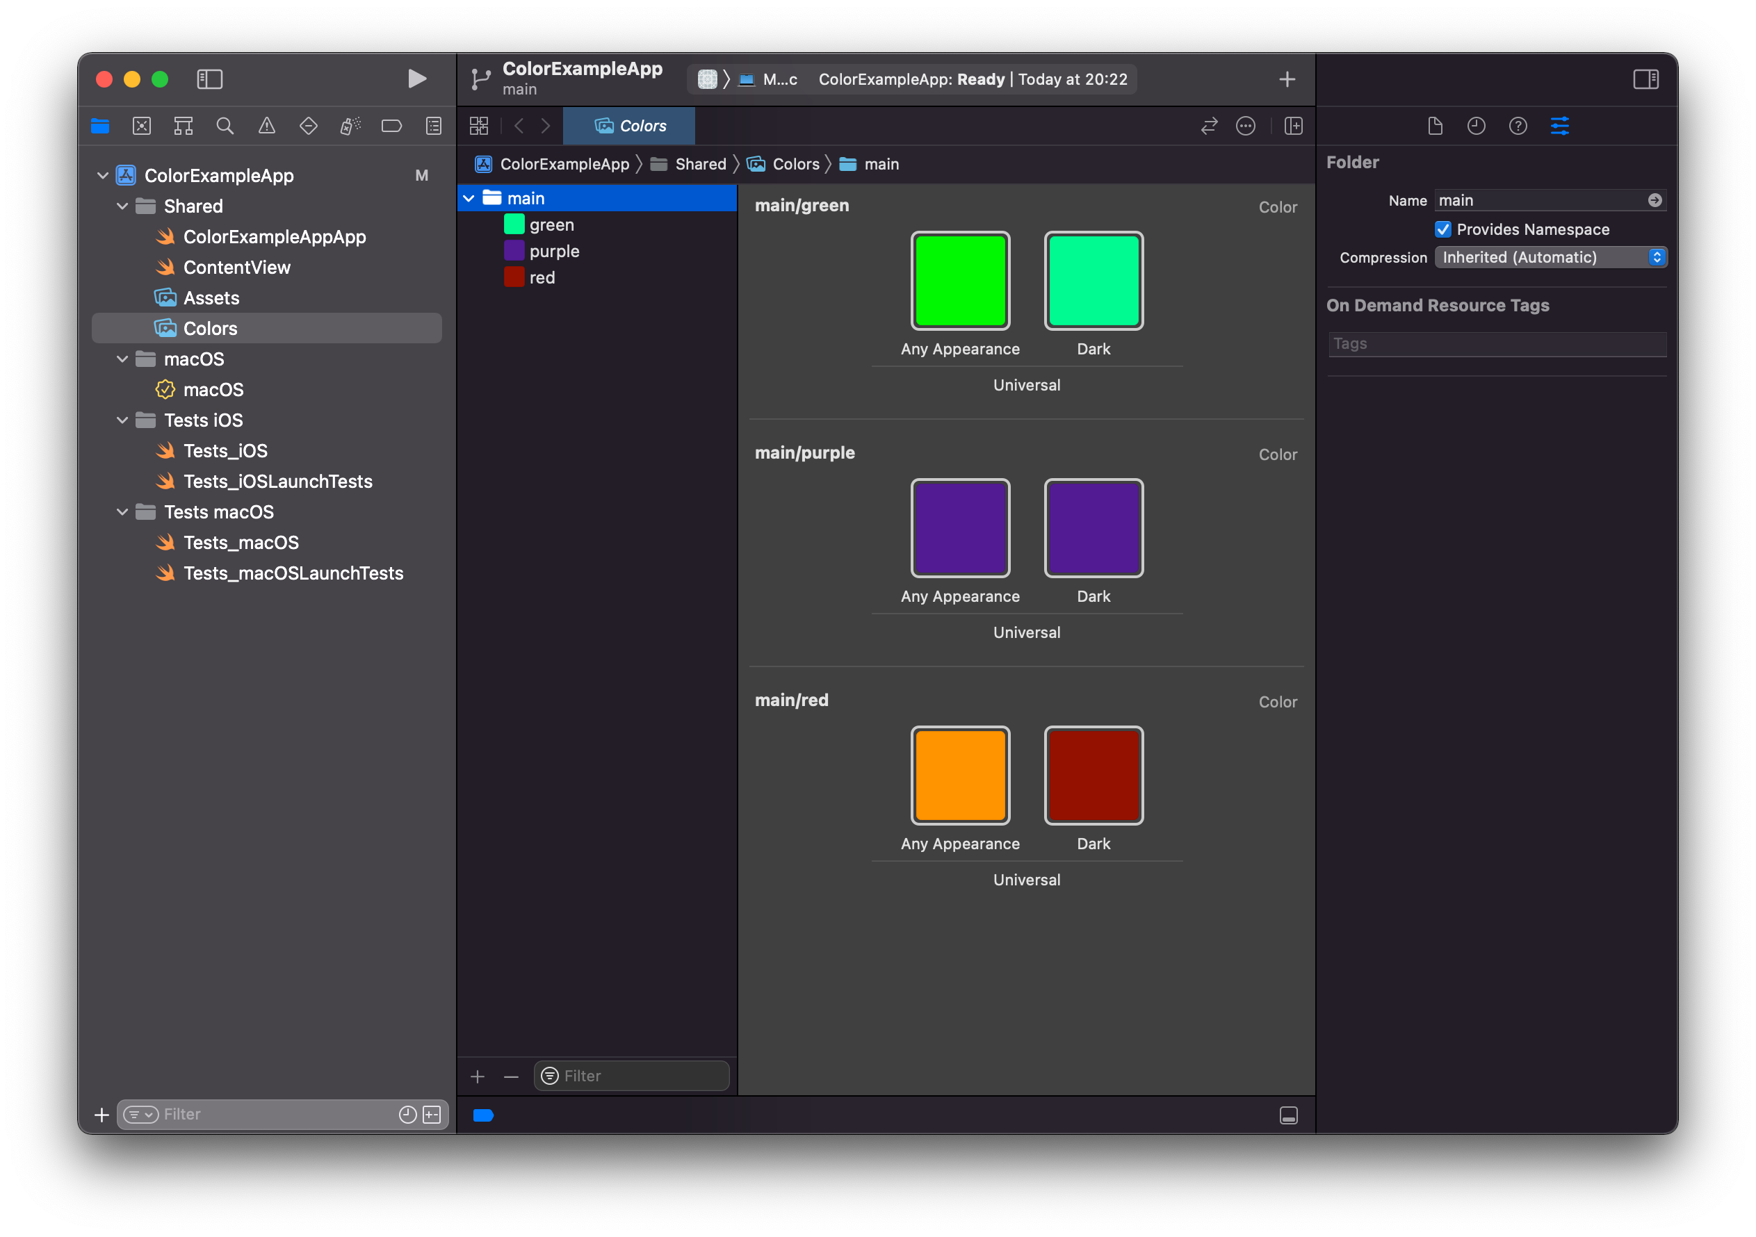
Task: Click the scheme run/play button
Action: [416, 78]
